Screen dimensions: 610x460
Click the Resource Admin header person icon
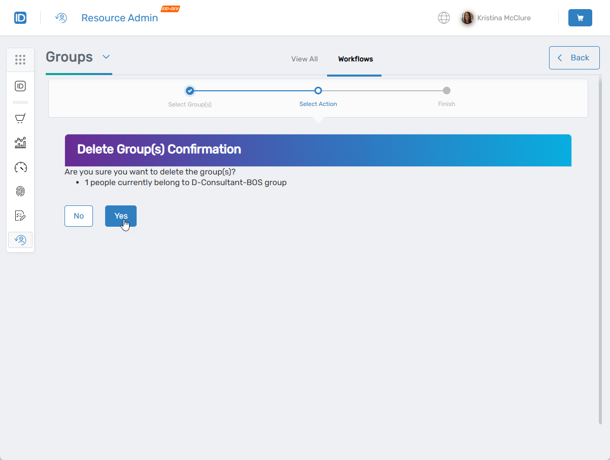61,17
